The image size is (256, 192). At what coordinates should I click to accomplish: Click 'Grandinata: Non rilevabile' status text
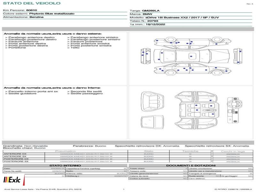pos(25,146)
